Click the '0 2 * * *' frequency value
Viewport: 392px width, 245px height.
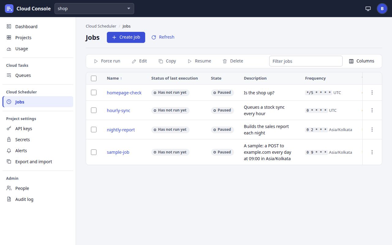click(x=316, y=130)
